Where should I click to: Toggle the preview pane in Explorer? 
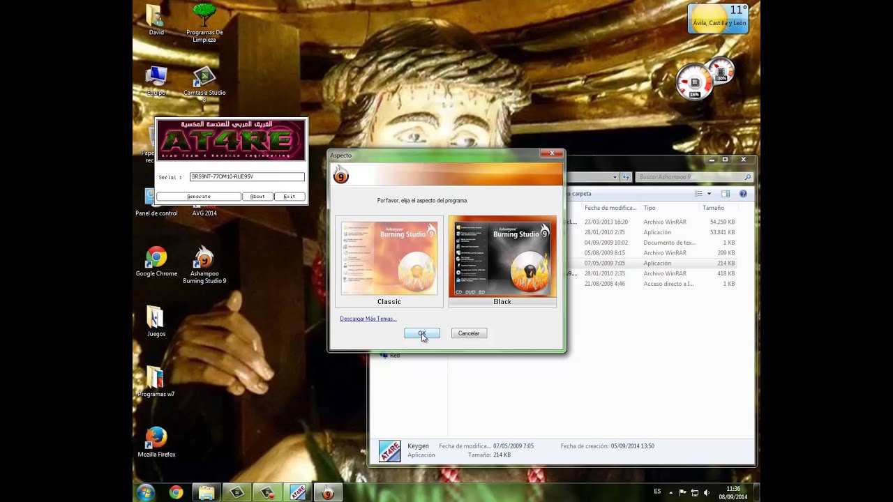(x=726, y=194)
